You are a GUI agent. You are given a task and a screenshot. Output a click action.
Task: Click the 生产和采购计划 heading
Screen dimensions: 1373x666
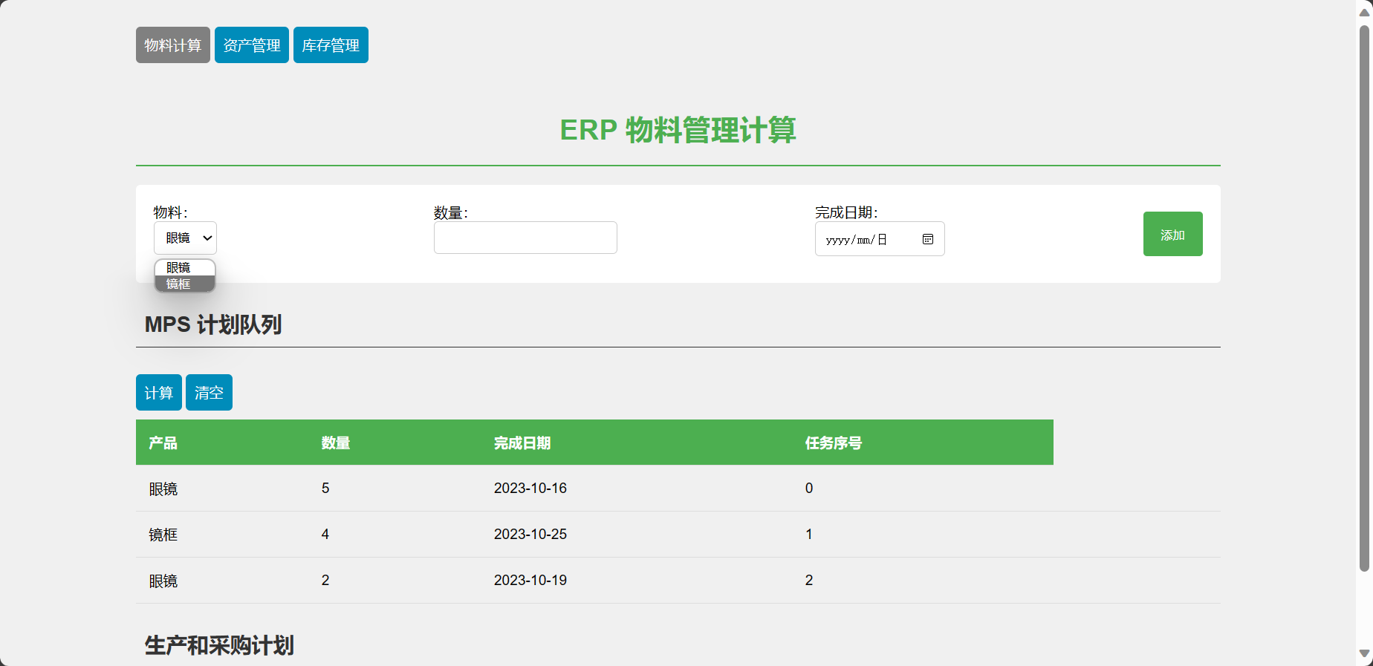pyautogui.click(x=219, y=645)
